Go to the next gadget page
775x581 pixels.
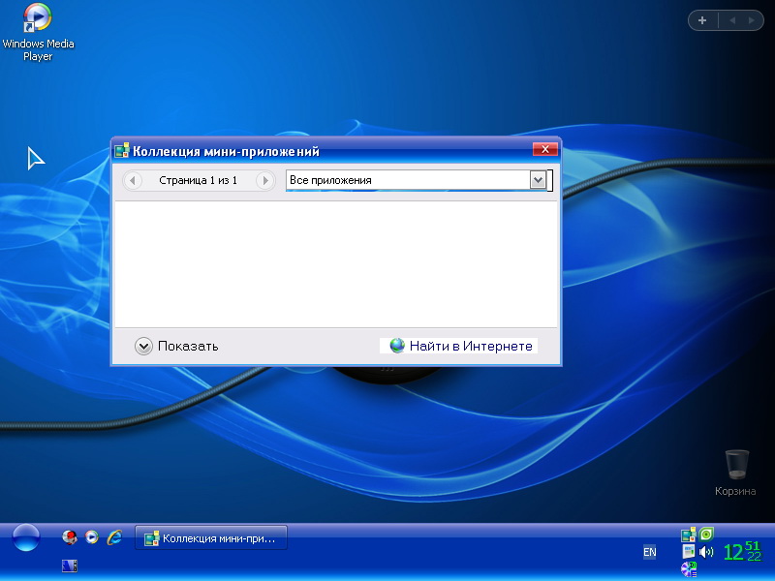(264, 180)
